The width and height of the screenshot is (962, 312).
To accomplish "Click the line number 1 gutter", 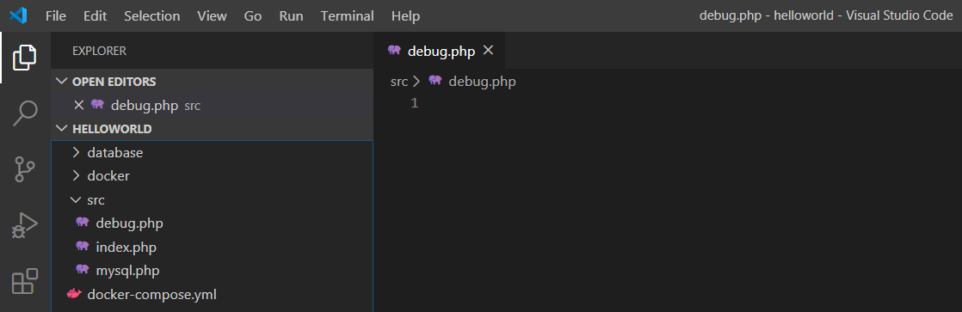I will click(x=415, y=104).
